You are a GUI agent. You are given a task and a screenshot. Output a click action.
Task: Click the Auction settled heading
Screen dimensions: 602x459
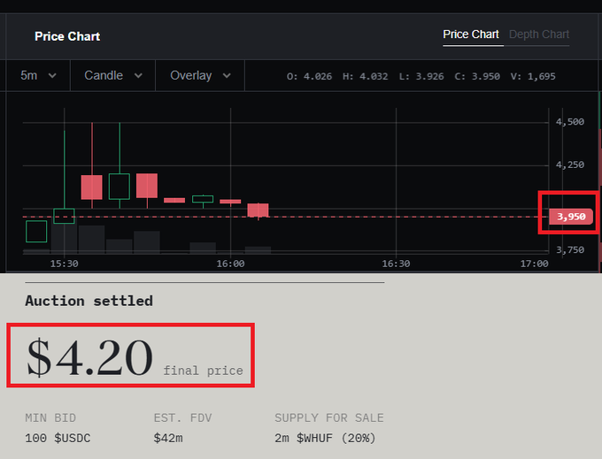point(89,301)
